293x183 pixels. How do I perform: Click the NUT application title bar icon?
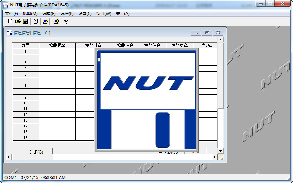click(x=6, y=5)
